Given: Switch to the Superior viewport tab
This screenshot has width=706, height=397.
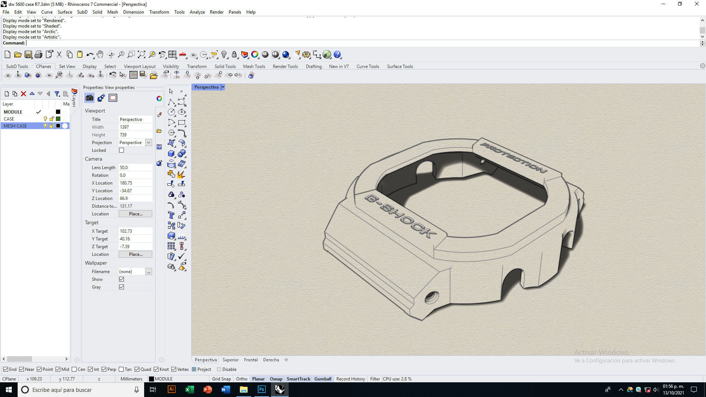Looking at the screenshot, I should pyautogui.click(x=231, y=360).
